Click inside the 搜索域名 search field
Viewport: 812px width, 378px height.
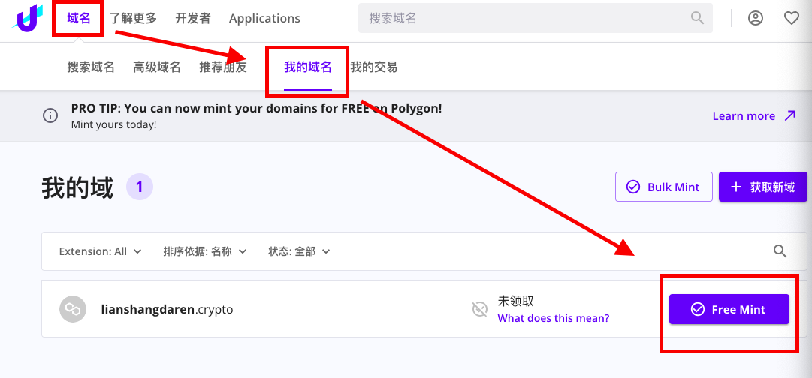click(x=536, y=19)
